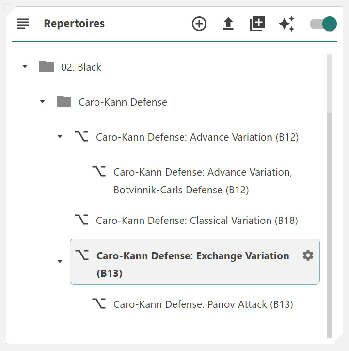Click the upload import icon
This screenshot has width=349, height=351.
(x=228, y=24)
